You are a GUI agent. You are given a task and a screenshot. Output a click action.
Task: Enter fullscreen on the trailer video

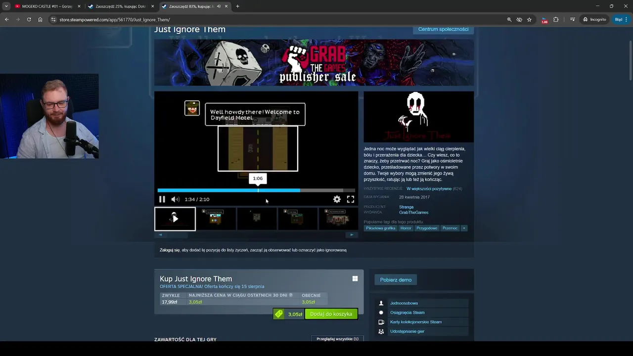point(350,199)
